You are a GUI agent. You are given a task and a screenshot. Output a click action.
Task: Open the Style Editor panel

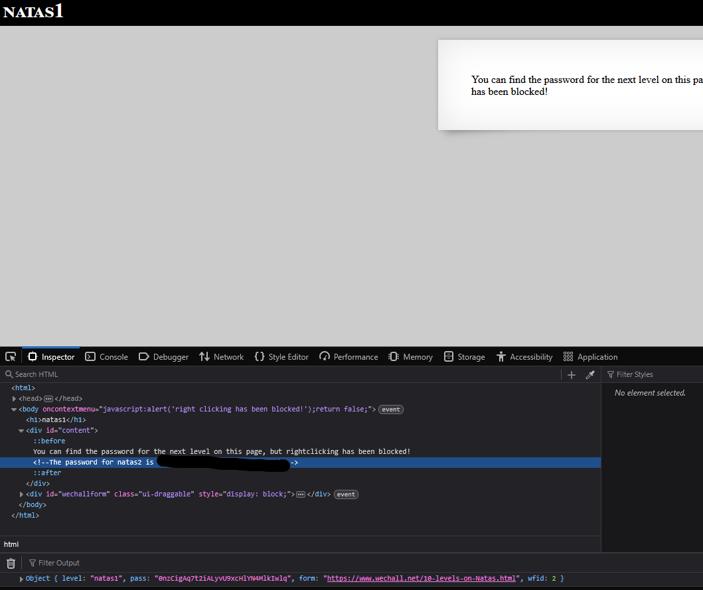click(x=281, y=357)
